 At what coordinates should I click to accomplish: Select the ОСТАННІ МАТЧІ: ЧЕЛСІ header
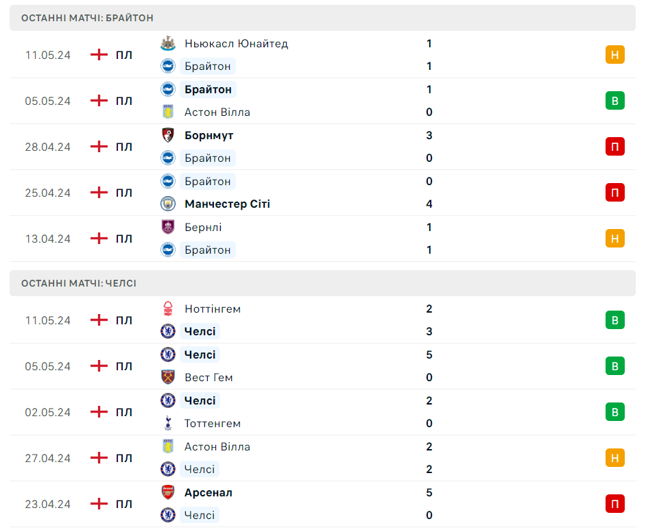pyautogui.click(x=79, y=283)
